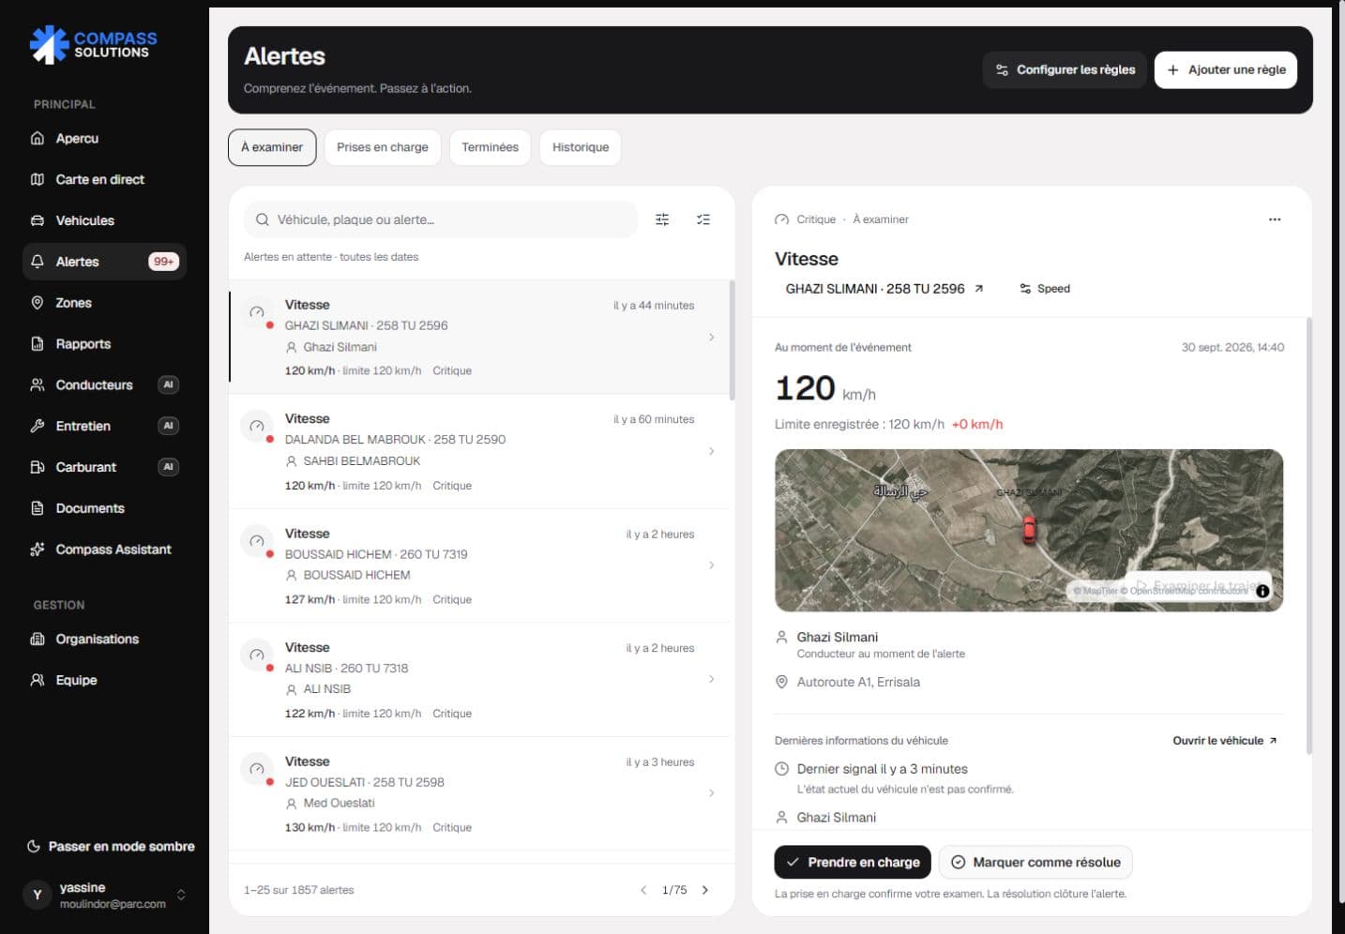This screenshot has width=1345, height=934.
Task: Expand JED OUESLATI alert chevron
Action: pyautogui.click(x=712, y=793)
